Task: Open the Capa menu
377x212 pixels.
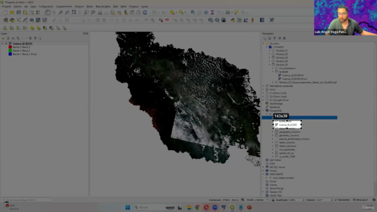Action: coord(33,6)
